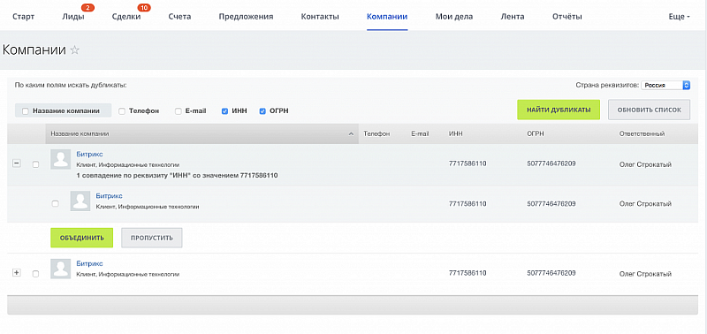Click the Пропустить button
Image resolution: width=707 pixels, height=334 pixels.
[x=151, y=238]
